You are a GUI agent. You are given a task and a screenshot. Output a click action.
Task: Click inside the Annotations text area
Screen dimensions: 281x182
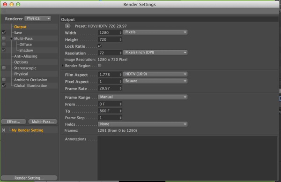[188, 158]
